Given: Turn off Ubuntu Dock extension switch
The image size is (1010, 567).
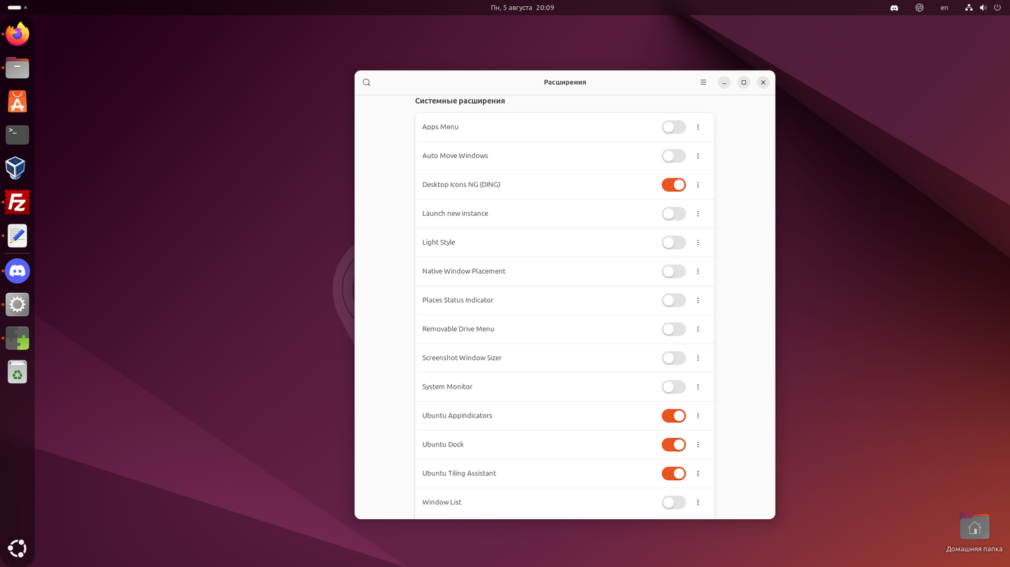Looking at the screenshot, I should tap(673, 445).
